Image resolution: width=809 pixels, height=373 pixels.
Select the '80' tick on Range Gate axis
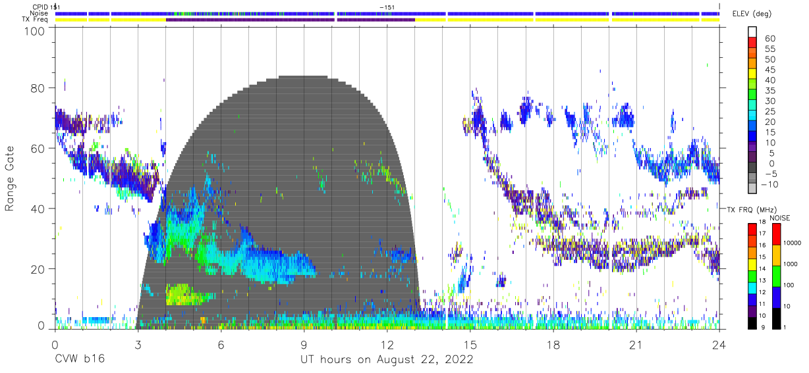[x=38, y=88]
